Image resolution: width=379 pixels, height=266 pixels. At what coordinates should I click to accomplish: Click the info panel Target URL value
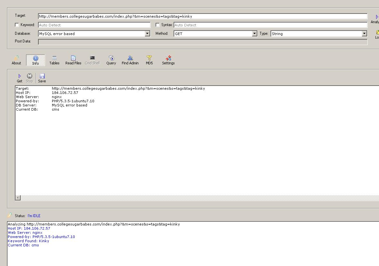coord(128,88)
